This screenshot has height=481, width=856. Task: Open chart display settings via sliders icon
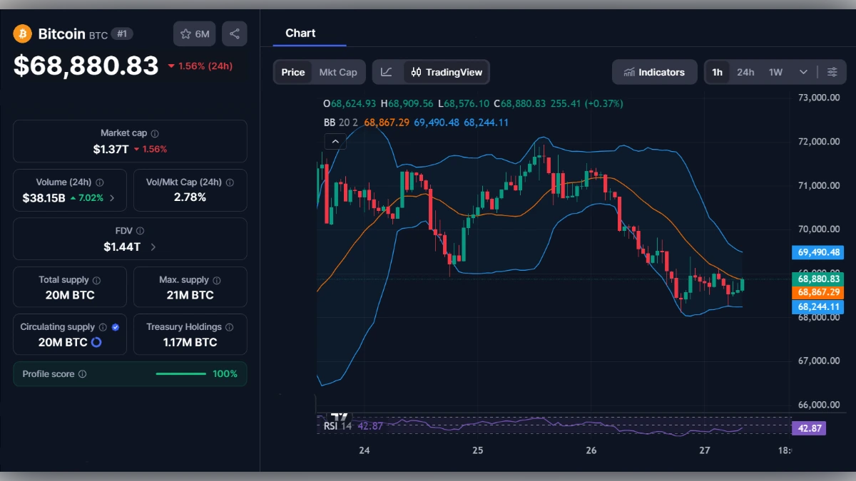pyautogui.click(x=832, y=71)
